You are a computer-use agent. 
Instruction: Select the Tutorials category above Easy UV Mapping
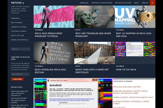pos(120,30)
